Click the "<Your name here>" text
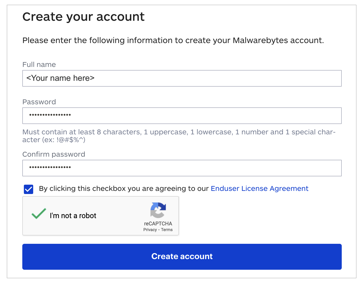 pos(60,78)
